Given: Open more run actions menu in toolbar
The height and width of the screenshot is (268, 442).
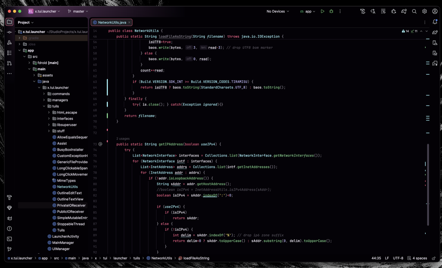Looking at the screenshot, I should tap(340, 11).
